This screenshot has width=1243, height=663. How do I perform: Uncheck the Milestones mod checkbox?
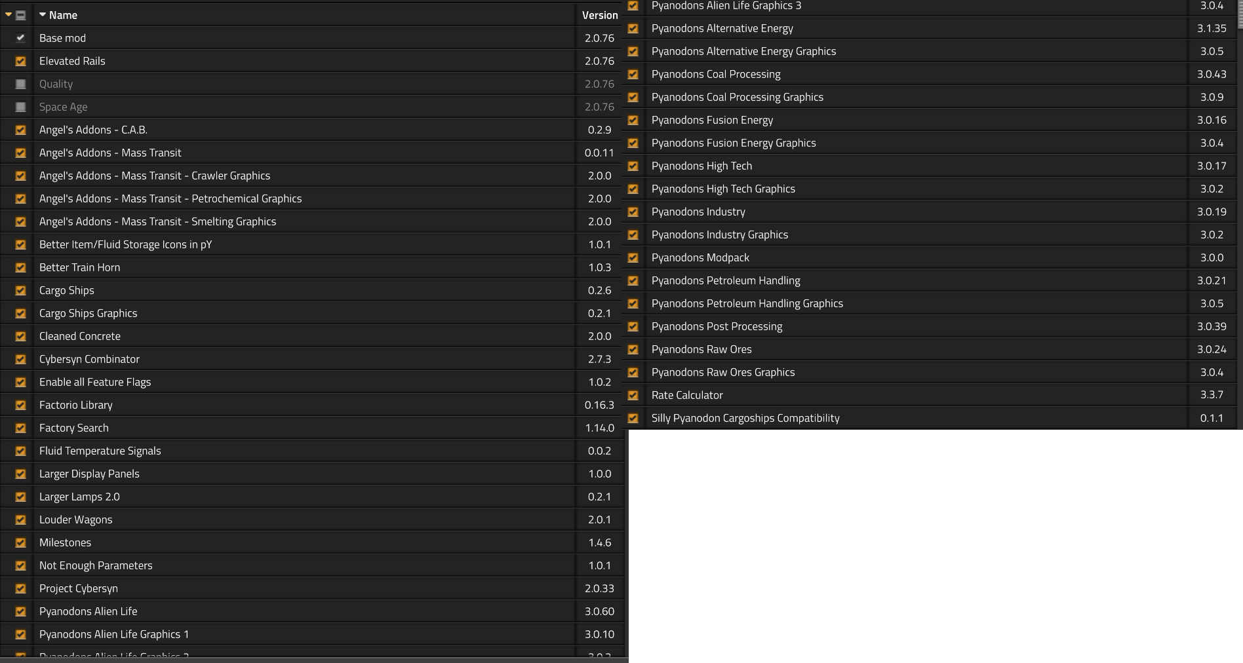(21, 542)
